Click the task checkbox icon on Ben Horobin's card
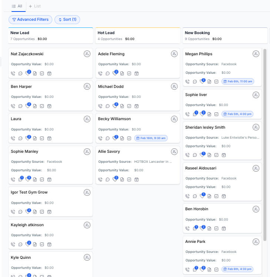The height and width of the screenshot is (277, 270). [217, 228]
